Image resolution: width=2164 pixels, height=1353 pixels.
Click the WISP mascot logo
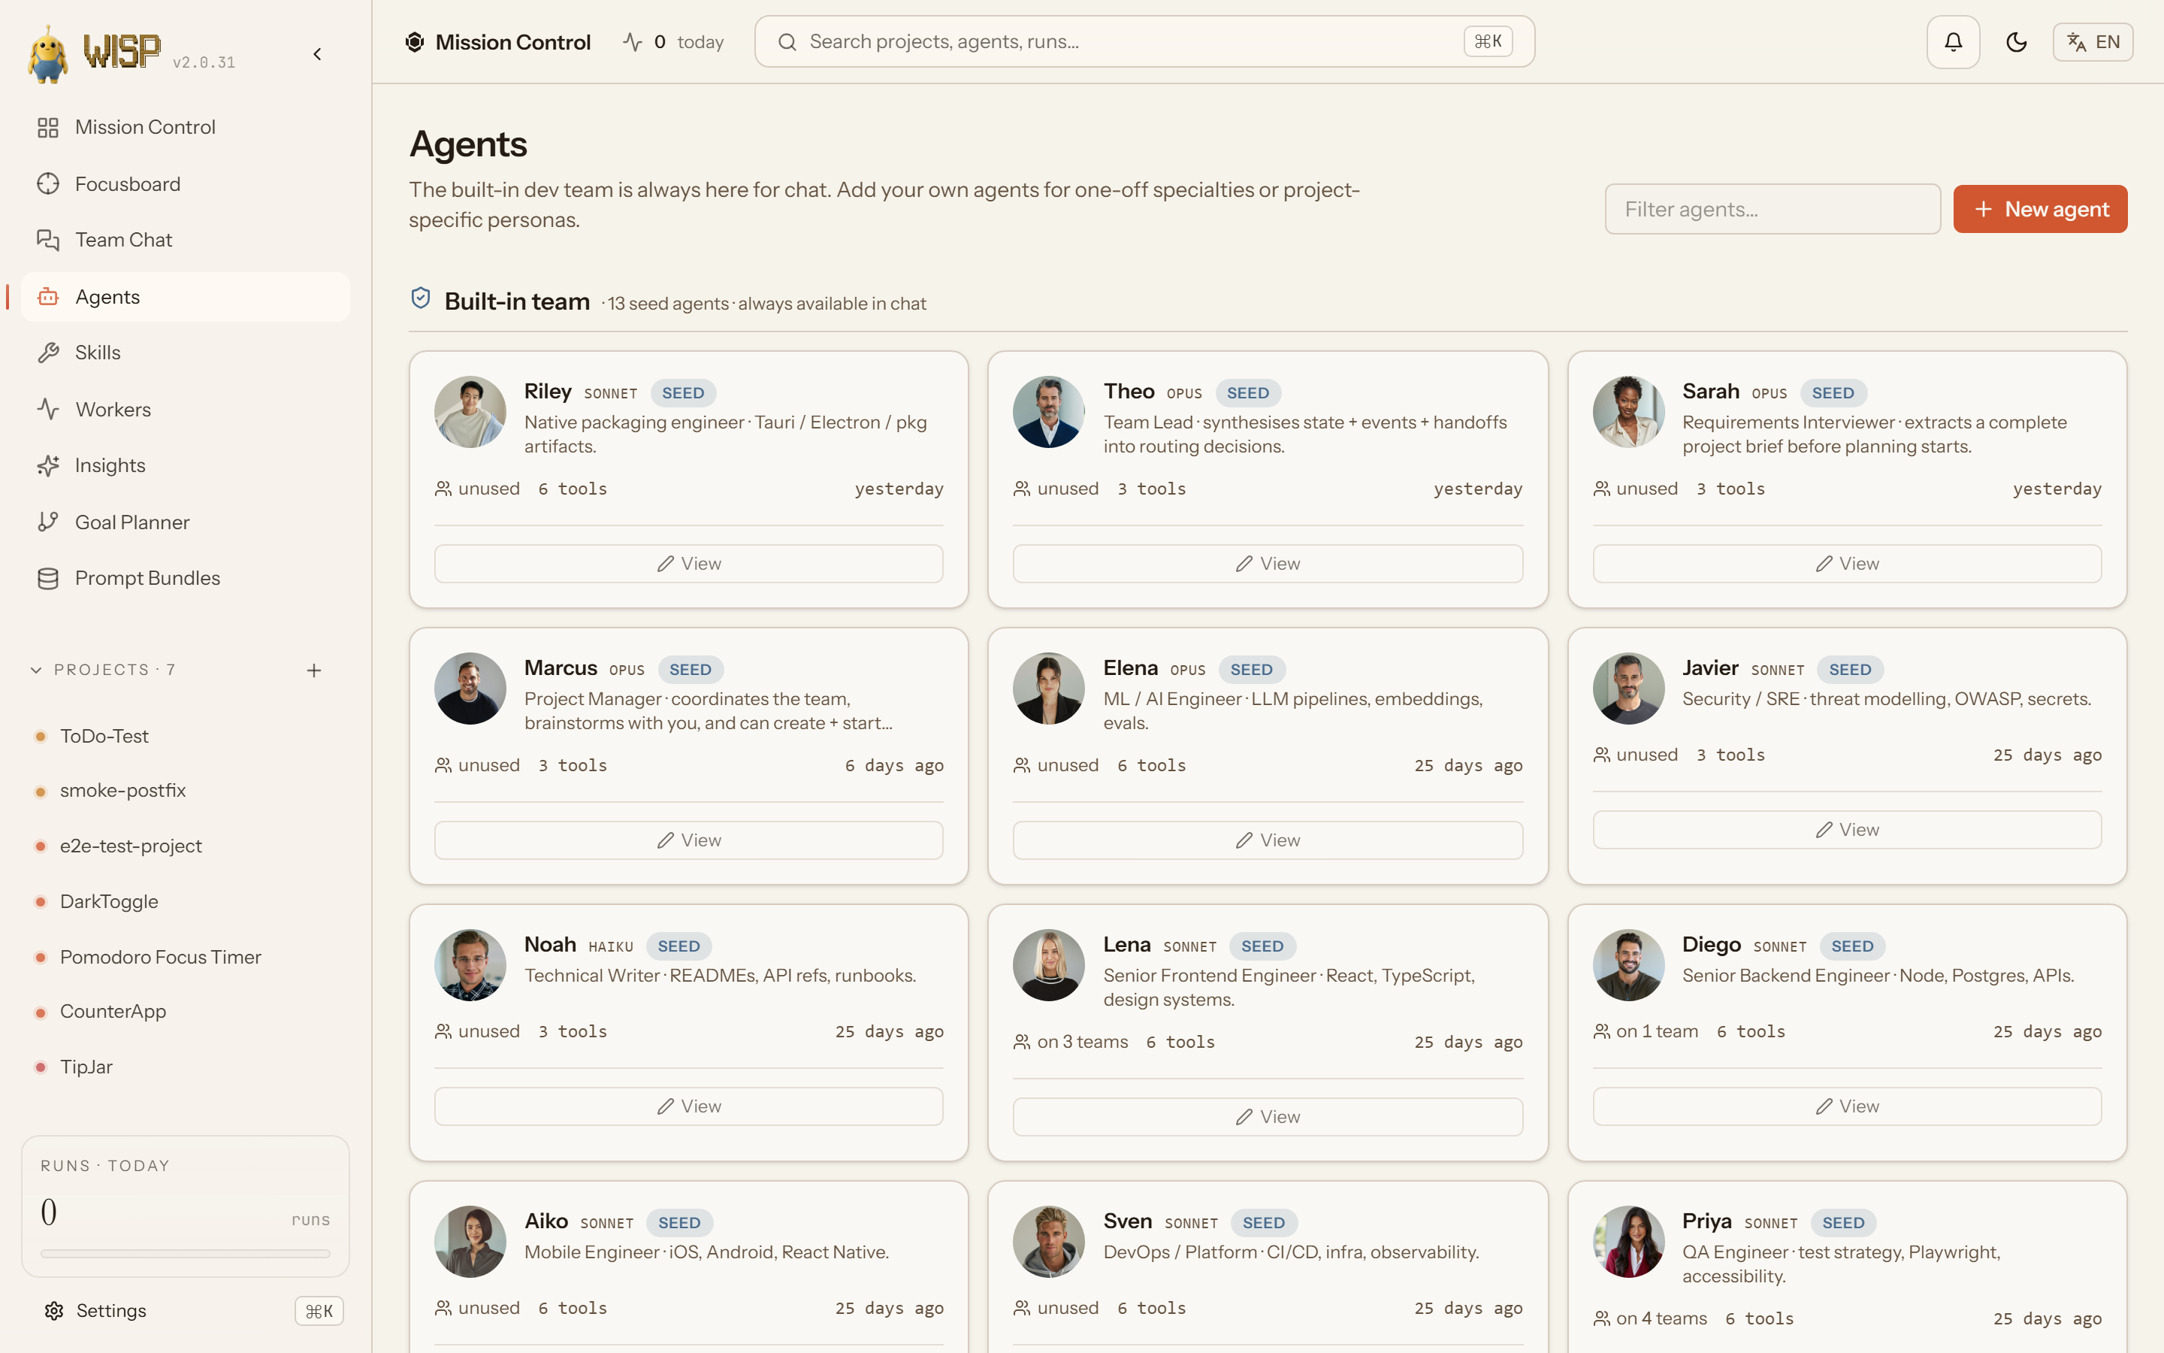(x=48, y=55)
